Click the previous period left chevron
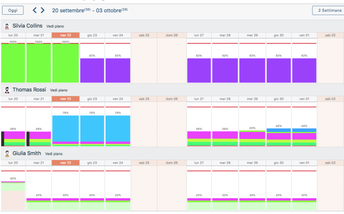 (35, 10)
